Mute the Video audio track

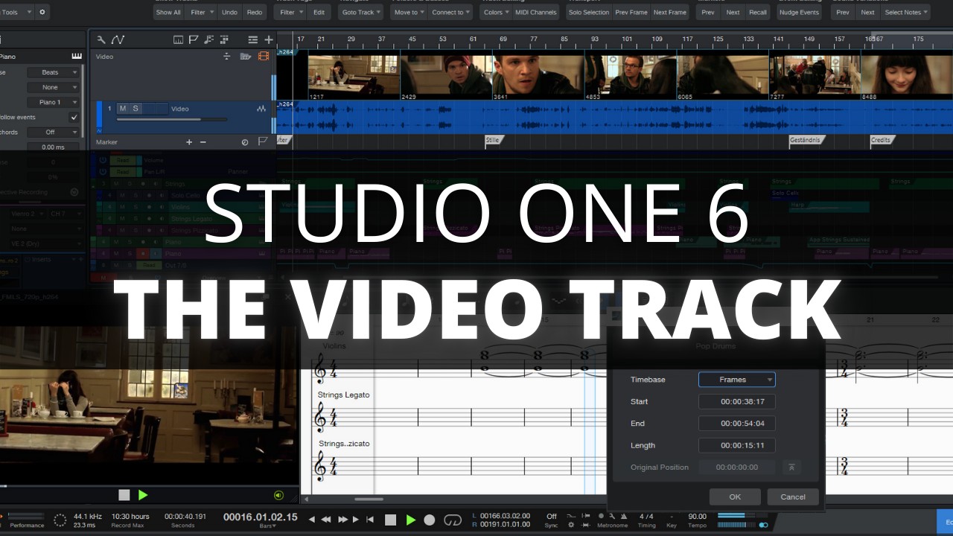(x=123, y=109)
